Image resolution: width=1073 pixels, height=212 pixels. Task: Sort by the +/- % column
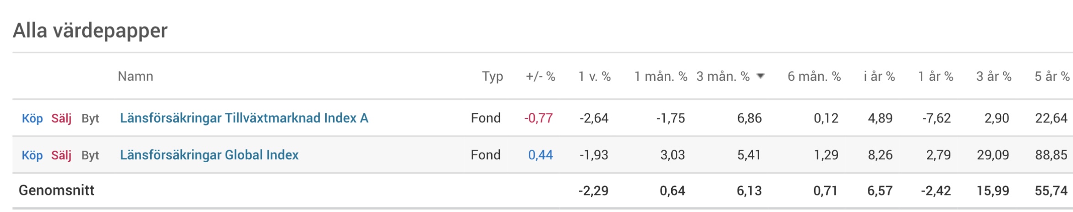[540, 76]
